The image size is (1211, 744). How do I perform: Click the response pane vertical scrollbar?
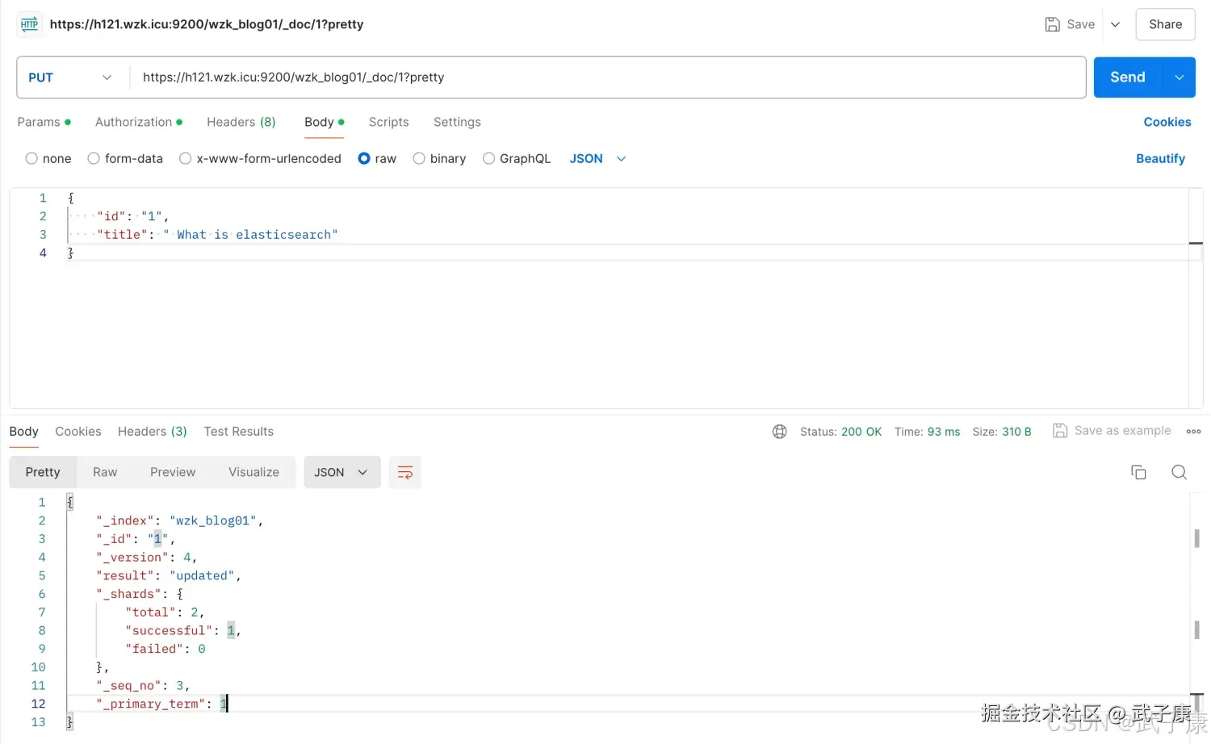pyautogui.click(x=1196, y=538)
